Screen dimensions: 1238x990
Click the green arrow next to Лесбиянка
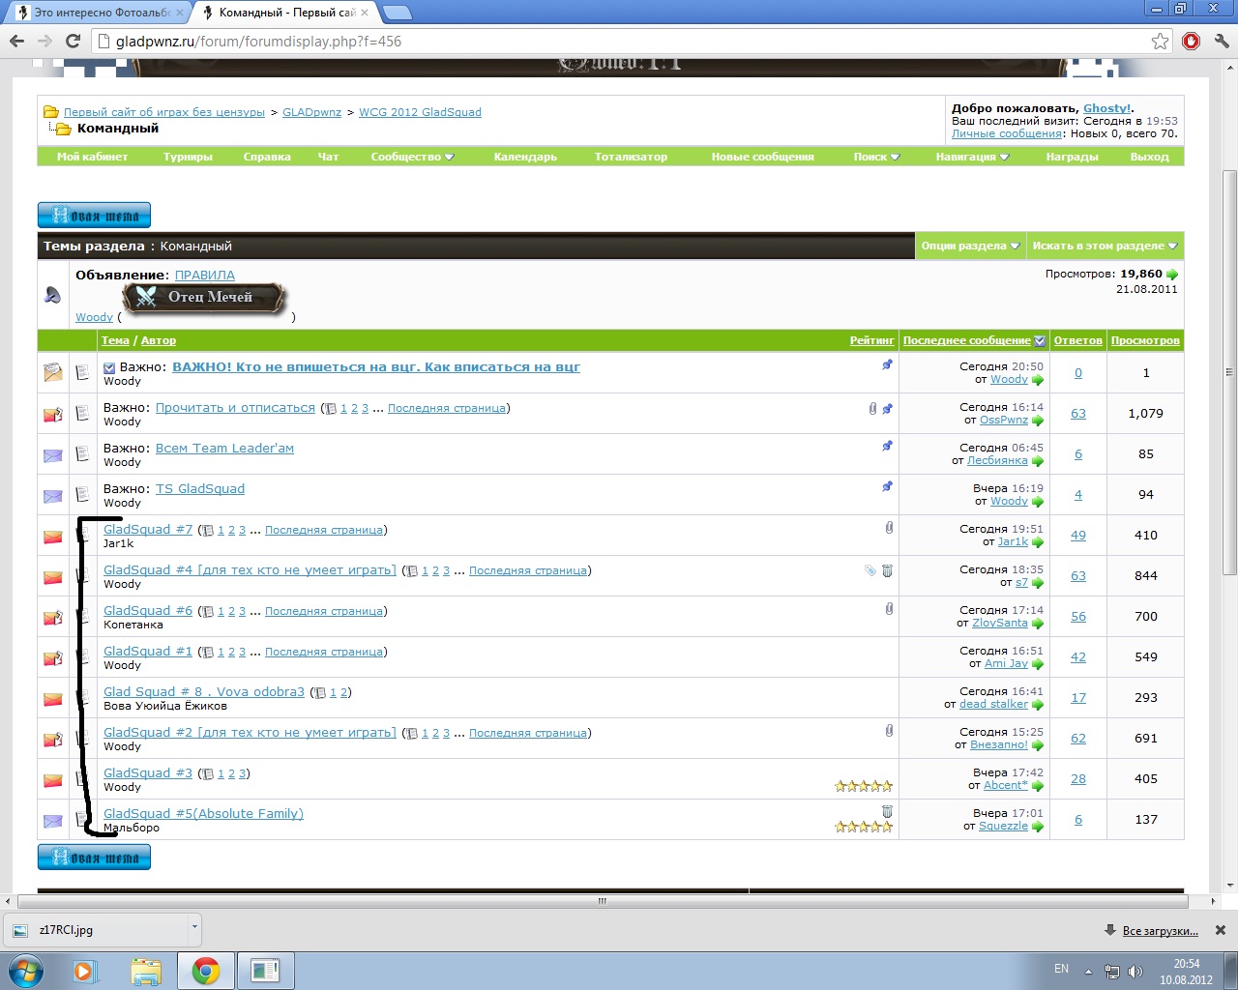click(1038, 461)
